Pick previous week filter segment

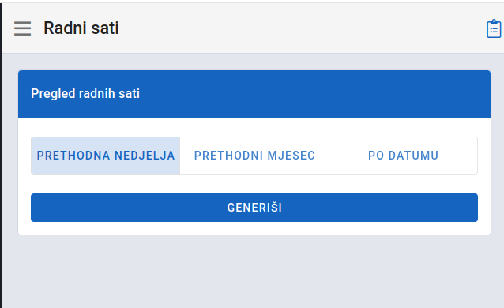coord(105,156)
